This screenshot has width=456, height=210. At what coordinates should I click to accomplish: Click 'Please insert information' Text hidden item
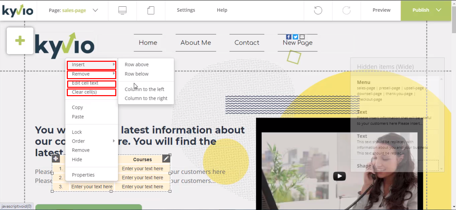(x=394, y=118)
